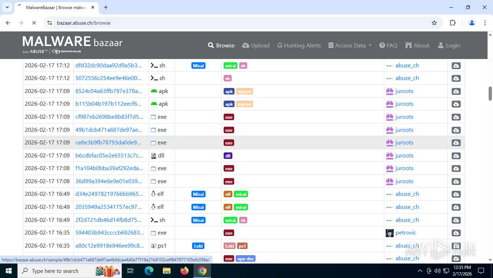This screenshot has width=493, height=278.
Task: Open the volume control in system tray
Action: coord(437,271)
